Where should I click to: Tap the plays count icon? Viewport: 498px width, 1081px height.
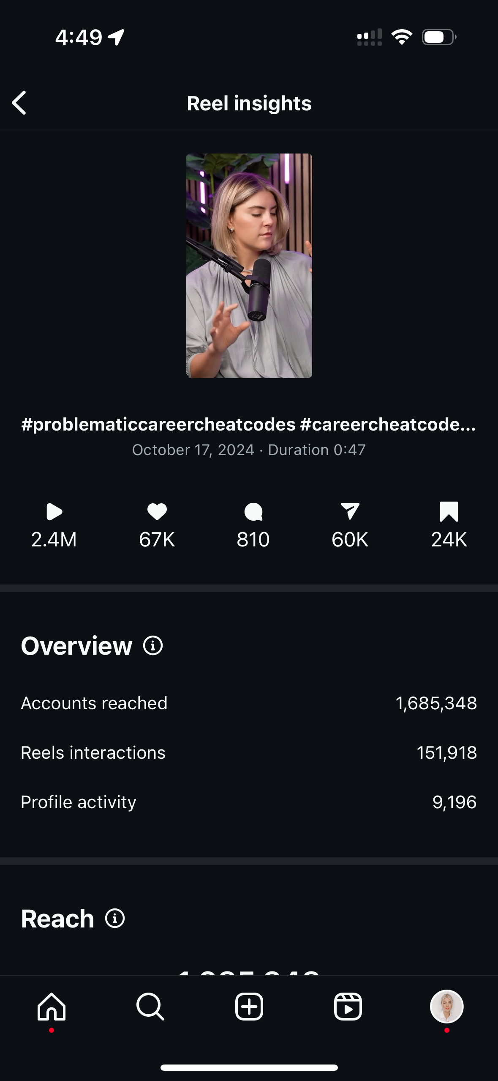coord(54,512)
